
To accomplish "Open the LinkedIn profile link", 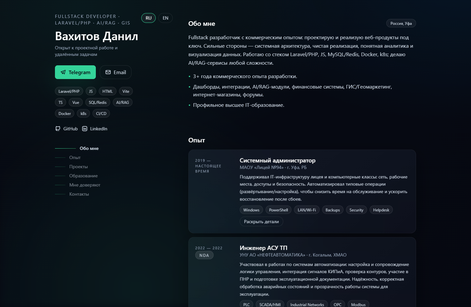I will click(x=95, y=129).
